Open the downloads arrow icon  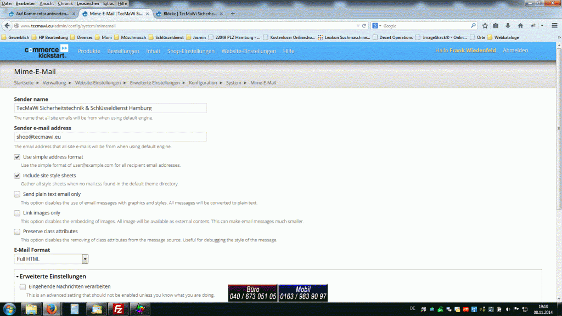(x=508, y=26)
